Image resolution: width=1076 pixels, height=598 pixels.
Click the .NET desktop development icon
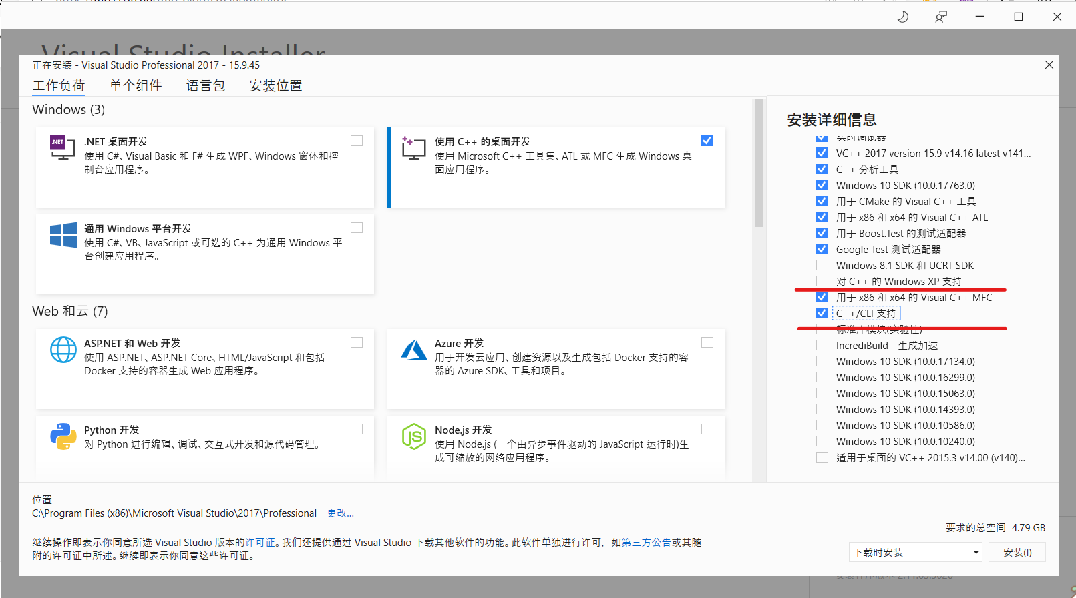pyautogui.click(x=63, y=147)
